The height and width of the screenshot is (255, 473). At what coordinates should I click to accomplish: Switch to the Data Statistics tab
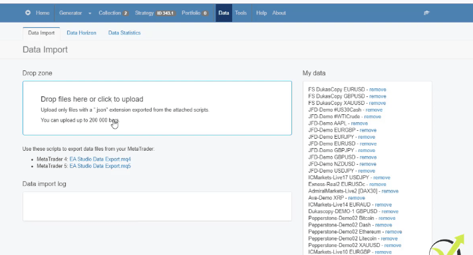(x=124, y=33)
